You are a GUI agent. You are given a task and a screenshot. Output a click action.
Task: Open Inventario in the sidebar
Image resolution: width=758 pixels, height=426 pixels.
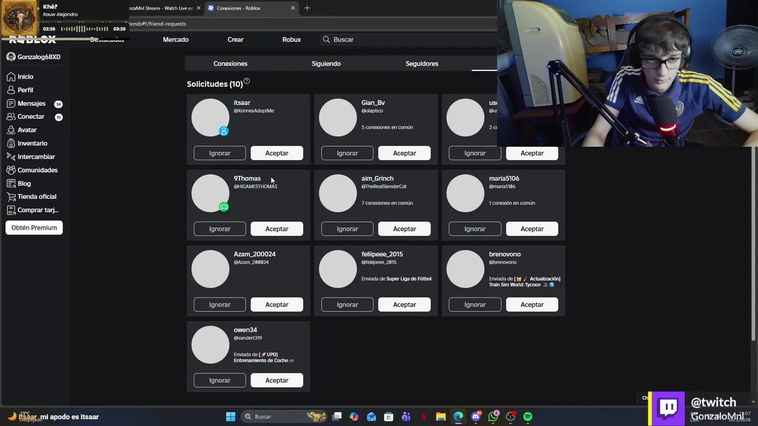click(27, 143)
